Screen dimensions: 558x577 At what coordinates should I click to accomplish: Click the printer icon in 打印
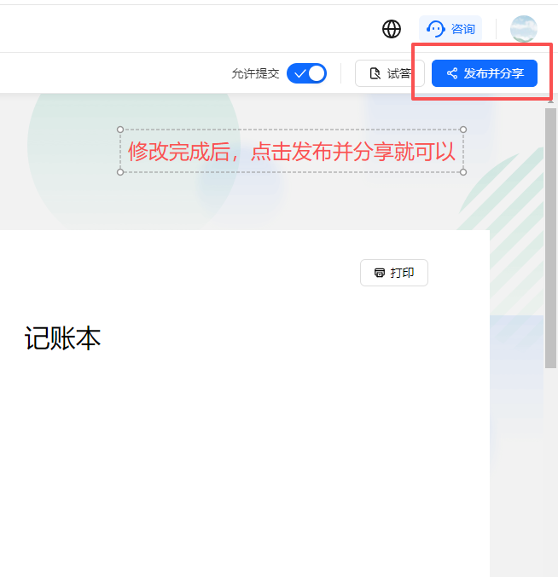pyautogui.click(x=379, y=273)
